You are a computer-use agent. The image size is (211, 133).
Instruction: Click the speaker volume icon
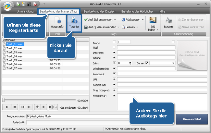click(51, 107)
